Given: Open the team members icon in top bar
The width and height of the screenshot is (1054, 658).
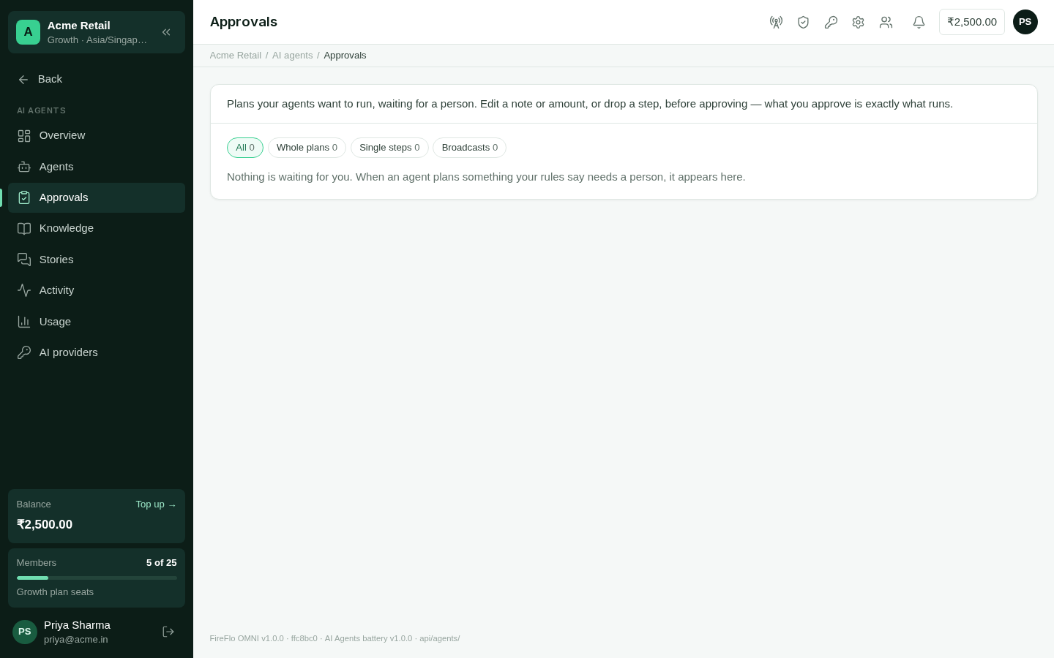Looking at the screenshot, I should [x=886, y=22].
